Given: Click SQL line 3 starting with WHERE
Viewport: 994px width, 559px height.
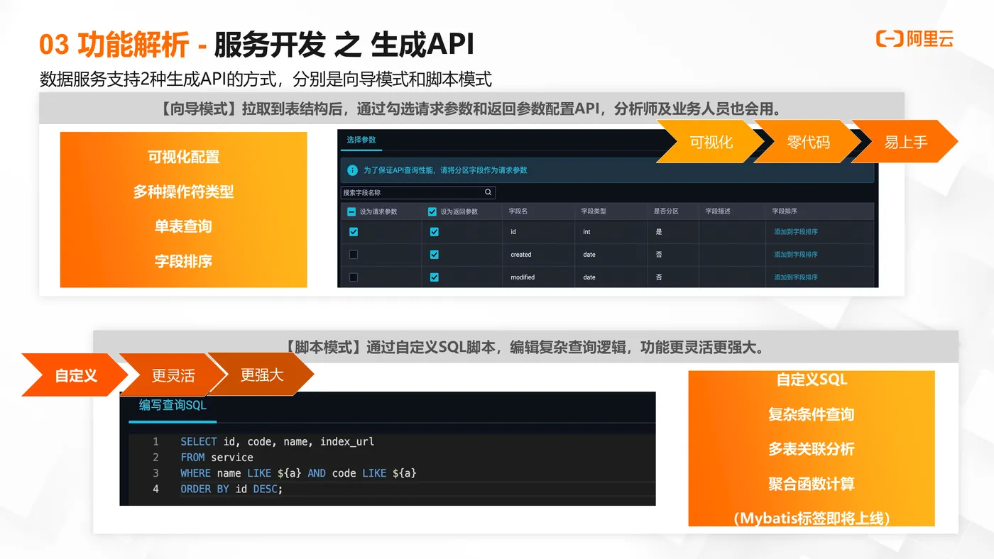Looking at the screenshot, I should pyautogui.click(x=298, y=473).
